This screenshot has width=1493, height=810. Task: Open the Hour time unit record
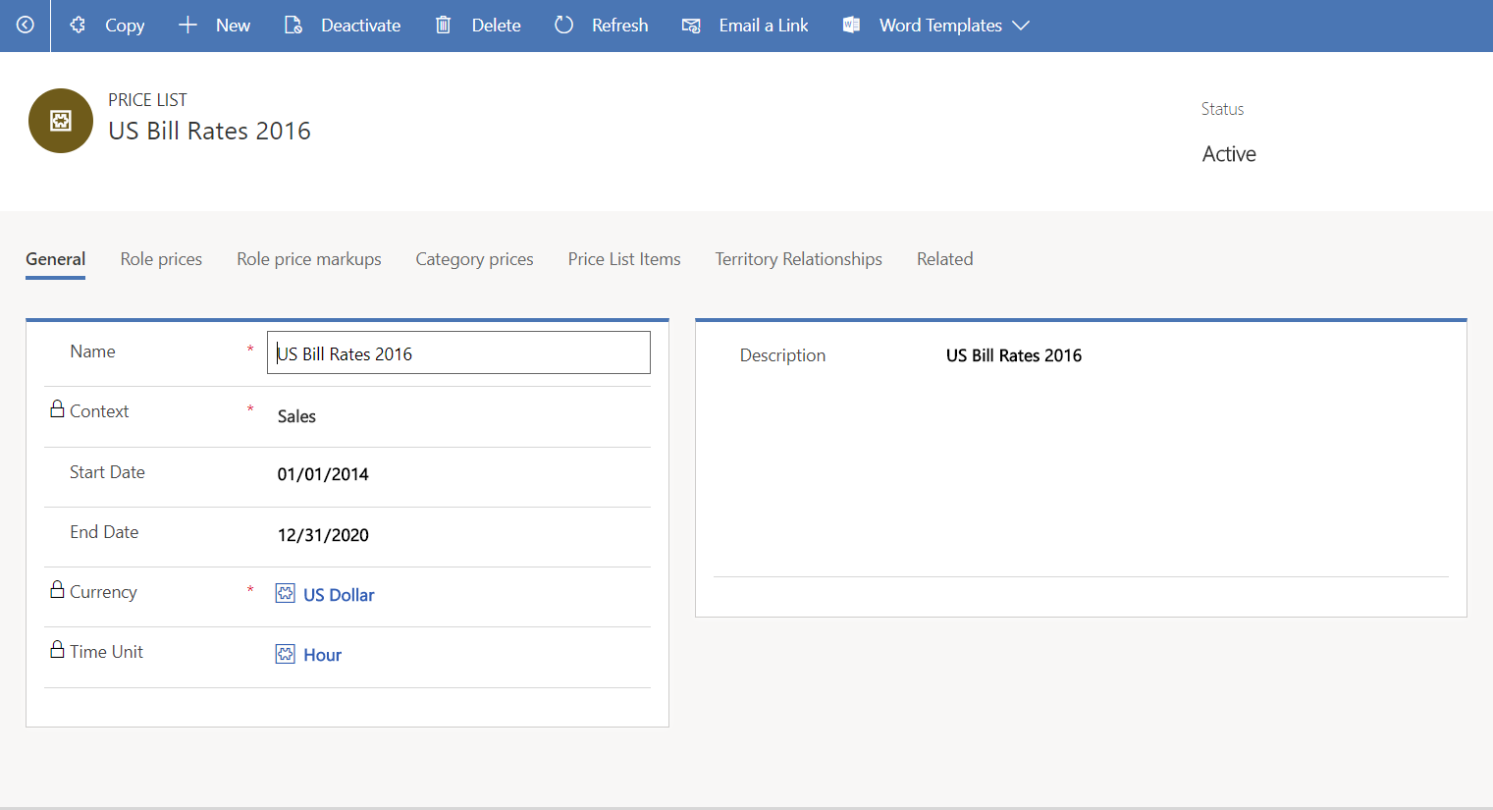pyautogui.click(x=322, y=654)
